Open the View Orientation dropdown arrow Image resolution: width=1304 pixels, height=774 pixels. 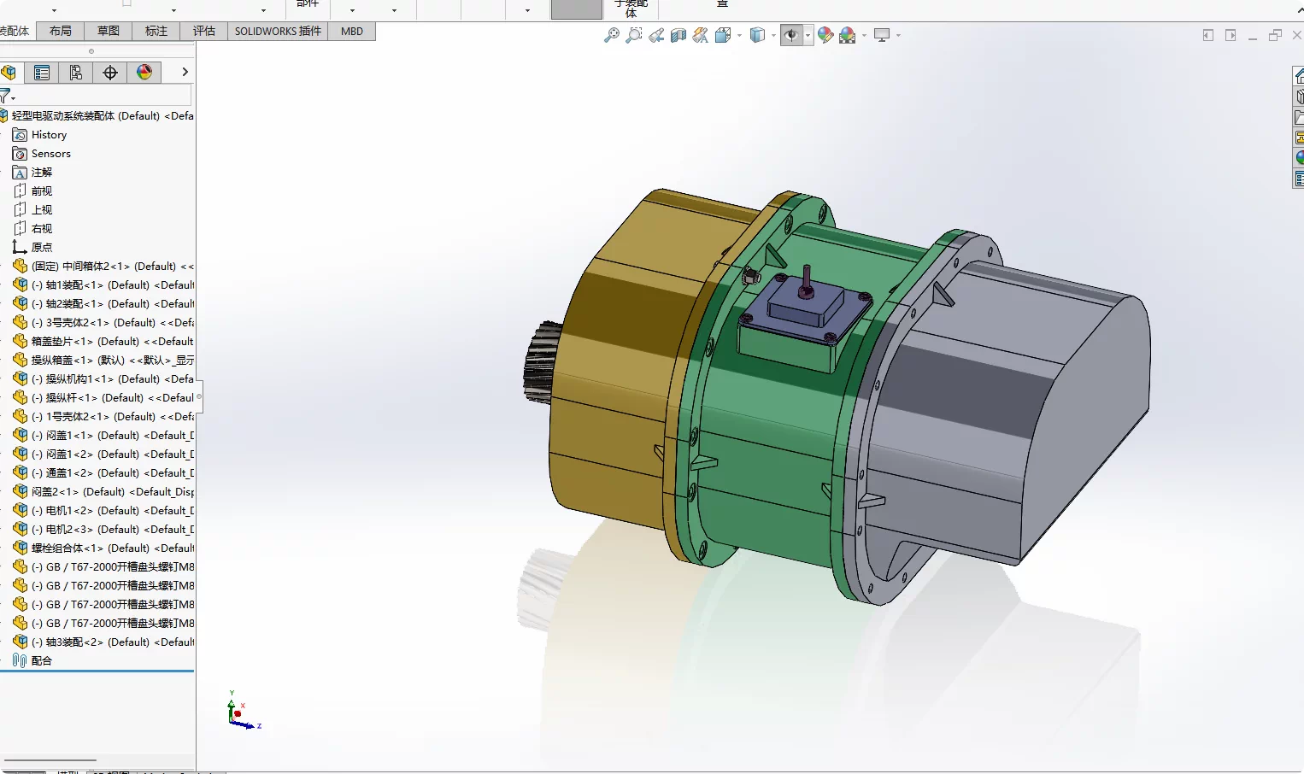(x=739, y=36)
